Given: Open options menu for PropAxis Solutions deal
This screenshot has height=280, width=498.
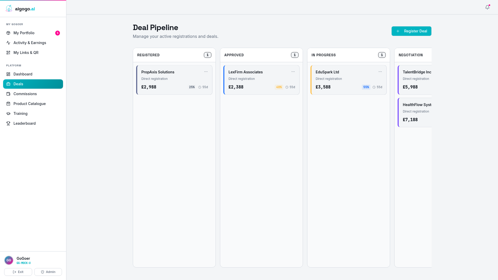Looking at the screenshot, I should [206, 72].
